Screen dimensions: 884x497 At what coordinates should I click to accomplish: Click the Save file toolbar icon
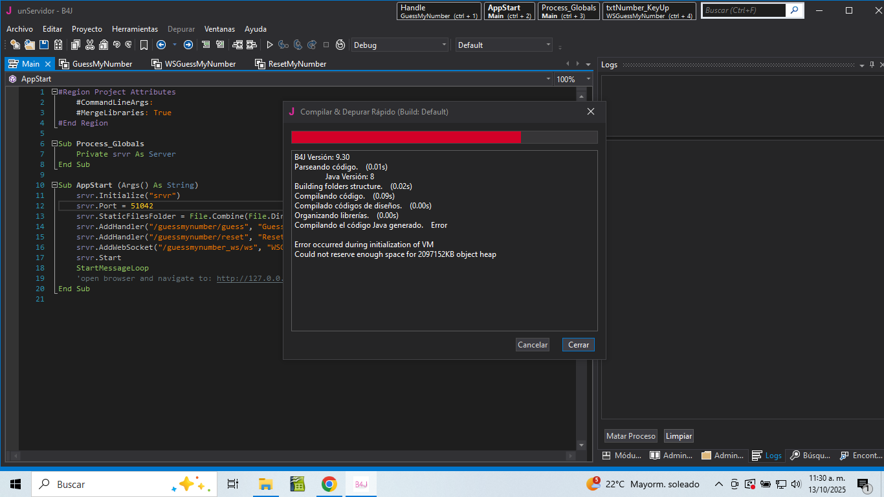click(44, 45)
